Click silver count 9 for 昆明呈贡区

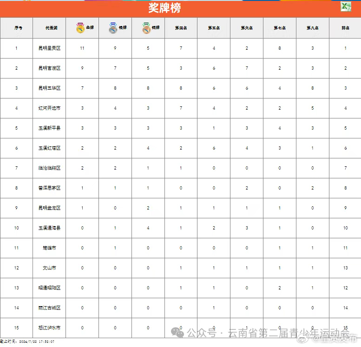[115, 48]
